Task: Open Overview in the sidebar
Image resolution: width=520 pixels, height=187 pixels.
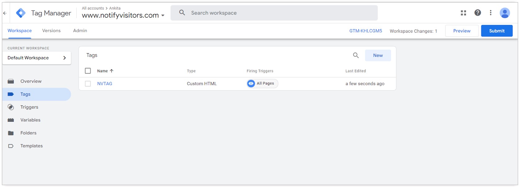Action: point(37,81)
